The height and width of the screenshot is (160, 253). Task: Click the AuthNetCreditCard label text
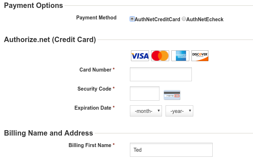pos(157,19)
